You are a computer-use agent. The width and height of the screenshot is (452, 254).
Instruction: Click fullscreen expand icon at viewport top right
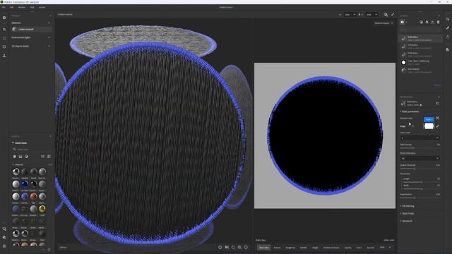click(x=393, y=14)
